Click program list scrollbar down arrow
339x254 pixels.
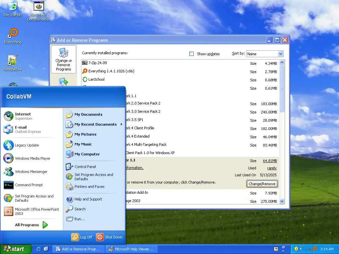282,201
